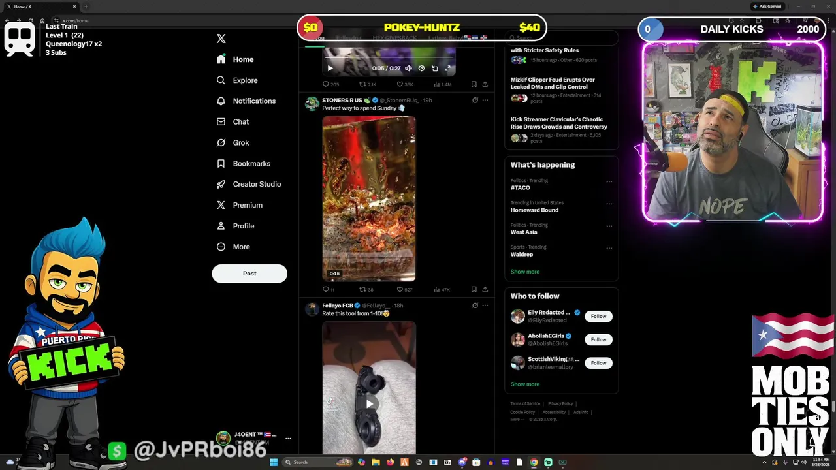Image resolution: width=836 pixels, height=470 pixels.
Task: Bookmark the STONERS R US post
Action: [474, 289]
